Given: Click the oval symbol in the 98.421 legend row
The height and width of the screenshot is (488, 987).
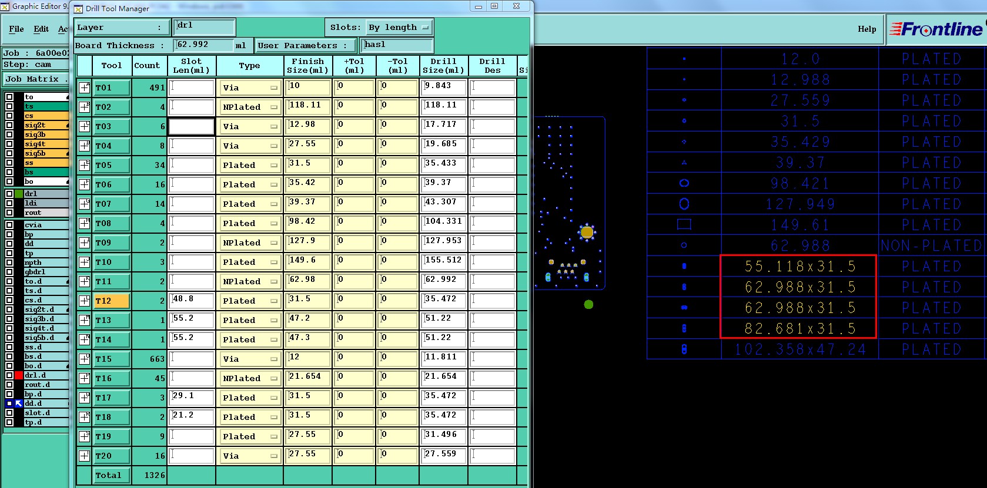Looking at the screenshot, I should click(x=684, y=183).
